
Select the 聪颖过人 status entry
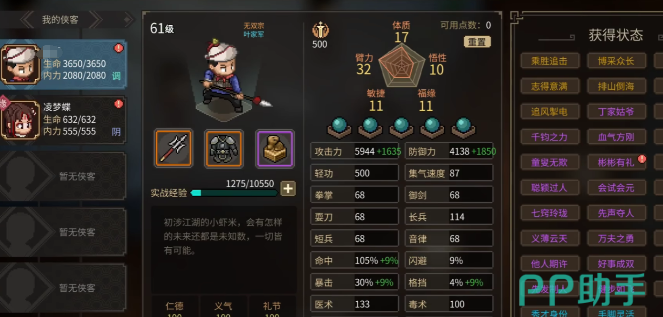(549, 188)
